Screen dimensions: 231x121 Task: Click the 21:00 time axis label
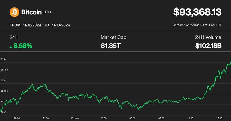(46, 118)
